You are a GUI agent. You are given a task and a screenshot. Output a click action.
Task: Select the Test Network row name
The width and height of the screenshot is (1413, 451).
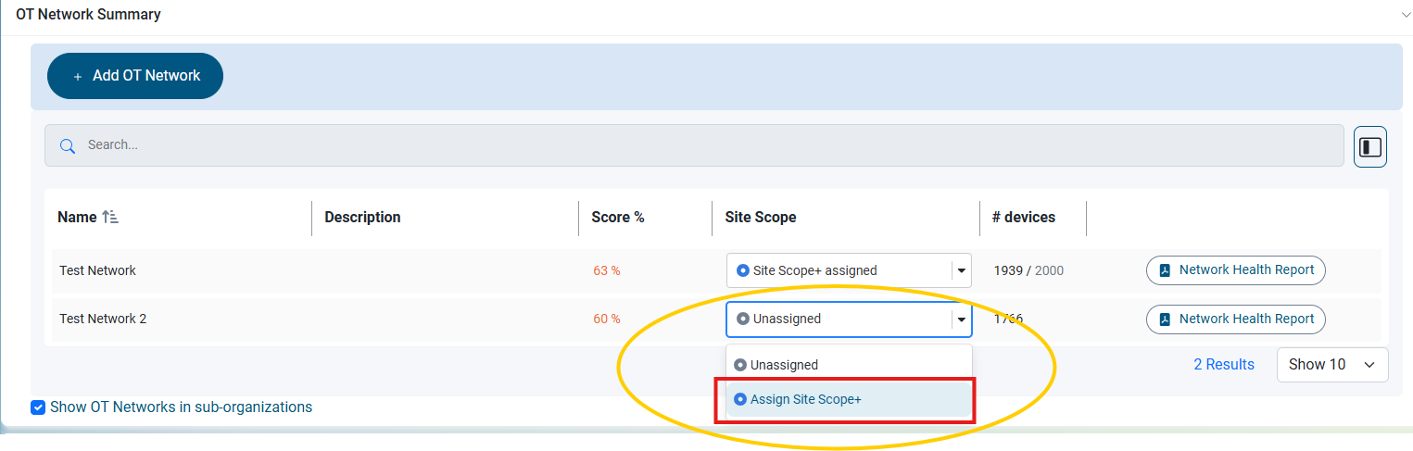pos(97,270)
